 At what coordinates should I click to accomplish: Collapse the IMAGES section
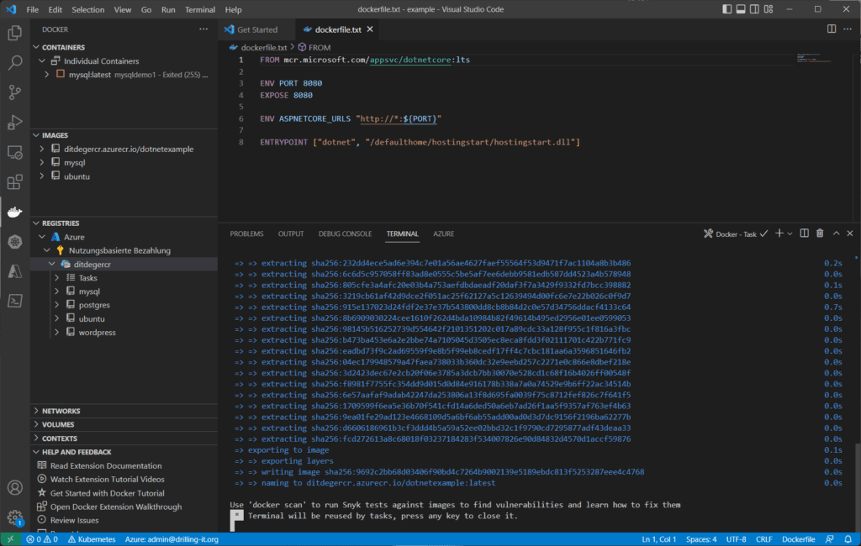36,135
